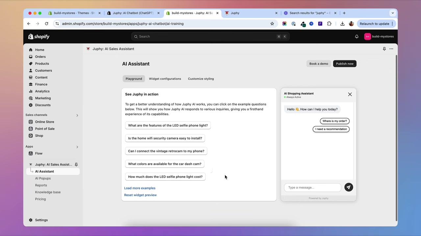Click Load more examples link
The height and width of the screenshot is (236, 421).
click(x=139, y=188)
